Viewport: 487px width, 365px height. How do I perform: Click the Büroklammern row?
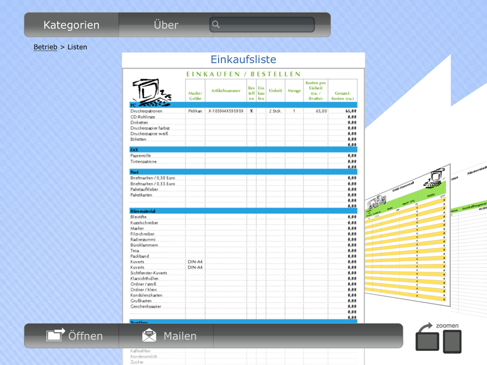[243, 245]
